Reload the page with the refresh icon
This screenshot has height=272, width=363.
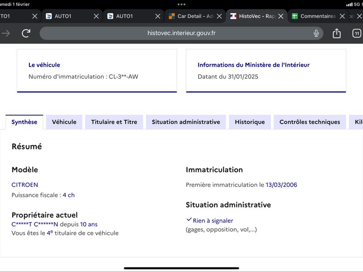(x=26, y=33)
